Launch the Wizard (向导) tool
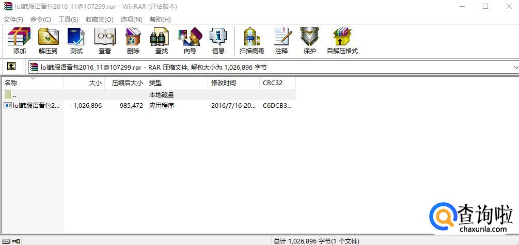The width and height of the screenshot is (519, 245). [x=190, y=41]
